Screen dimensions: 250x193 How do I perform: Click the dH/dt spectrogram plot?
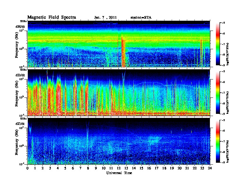click(x=119, y=44)
